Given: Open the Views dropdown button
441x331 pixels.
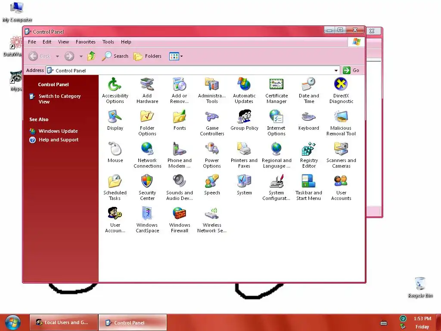Looking at the screenshot, I should click(x=176, y=56).
